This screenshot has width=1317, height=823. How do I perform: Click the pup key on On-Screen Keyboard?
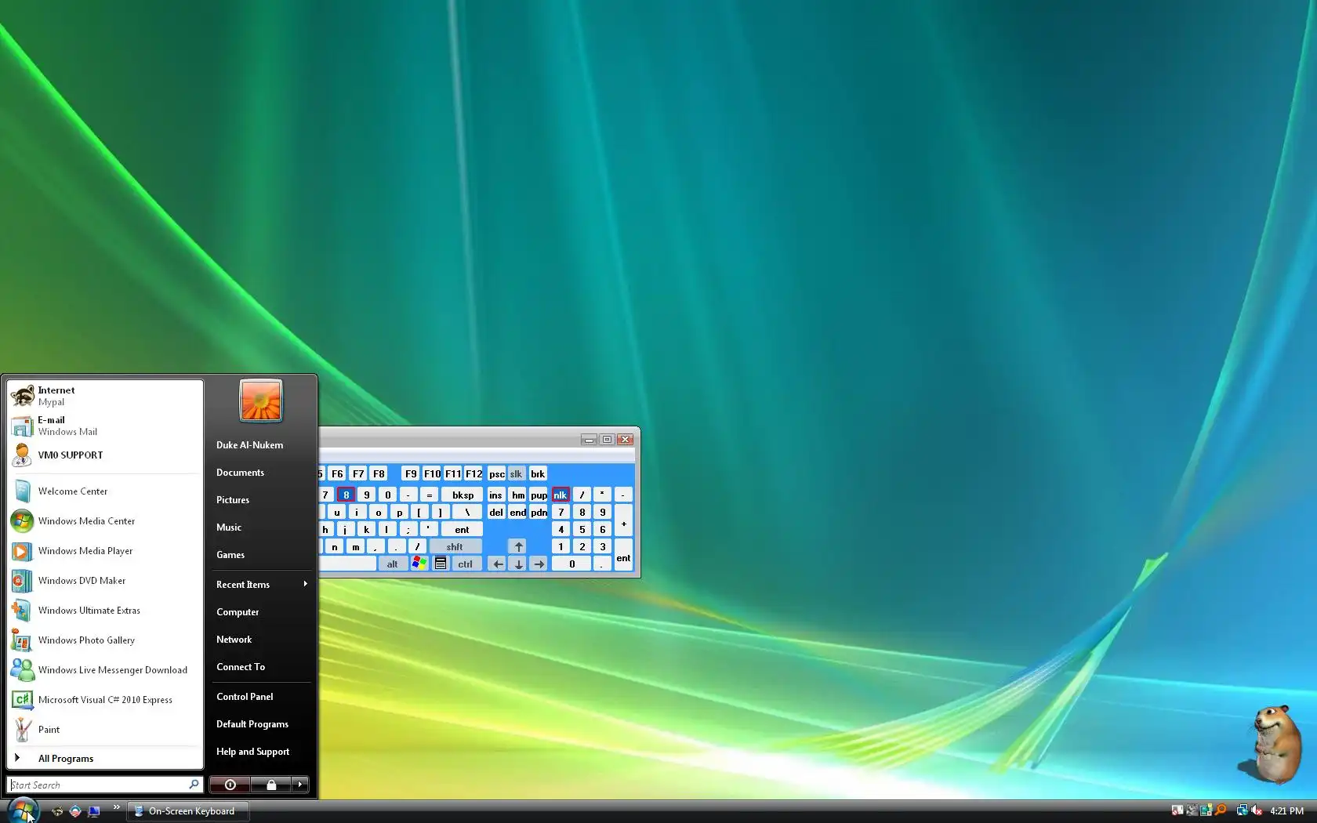point(539,495)
